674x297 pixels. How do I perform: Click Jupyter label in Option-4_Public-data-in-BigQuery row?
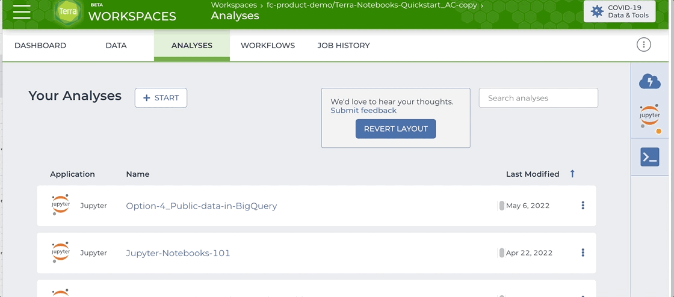tap(93, 206)
